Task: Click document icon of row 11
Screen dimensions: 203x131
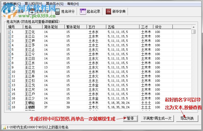Action: click(x=9, y=76)
